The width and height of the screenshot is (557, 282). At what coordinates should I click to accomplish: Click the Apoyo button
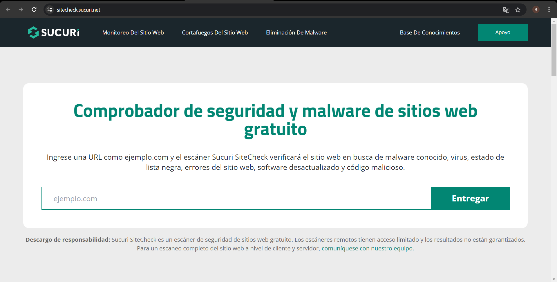[x=502, y=32]
